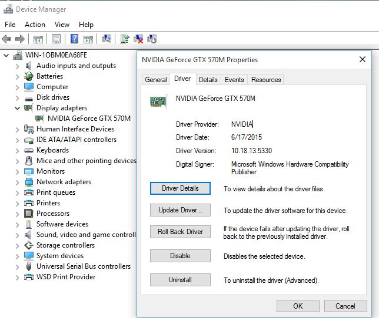Click the Human Interface Devices icon
The image size is (379, 318).
click(29, 129)
